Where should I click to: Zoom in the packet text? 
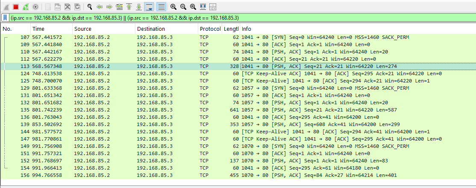173,7
